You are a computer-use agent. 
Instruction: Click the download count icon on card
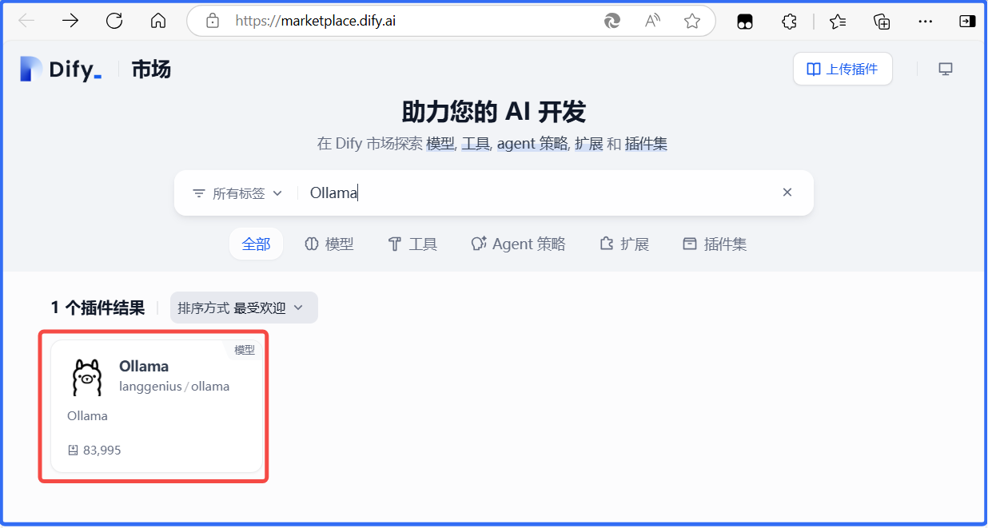(74, 451)
